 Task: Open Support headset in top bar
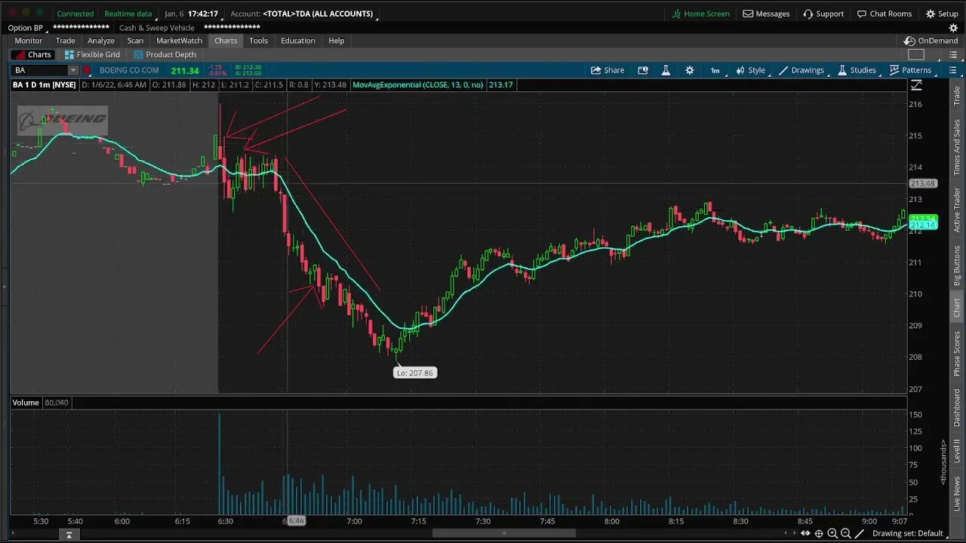[x=823, y=14]
